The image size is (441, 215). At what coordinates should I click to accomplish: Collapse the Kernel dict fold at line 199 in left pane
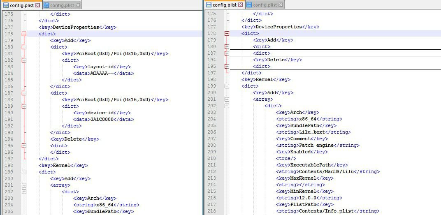(x=24, y=172)
